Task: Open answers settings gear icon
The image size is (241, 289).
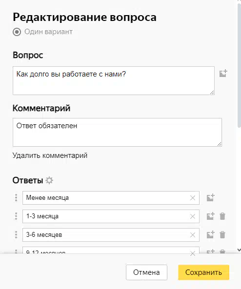Action: [x=49, y=180]
